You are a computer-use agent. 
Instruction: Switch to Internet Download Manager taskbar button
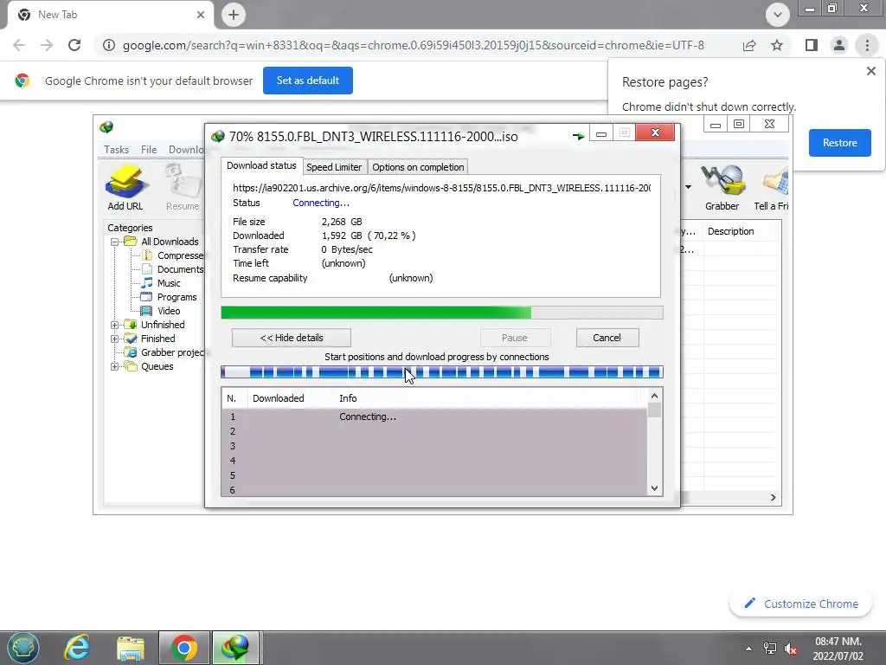[235, 648]
